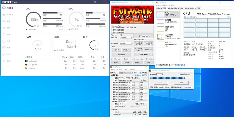234x117 pixels.
Task: Switch to the 處理程序 tab in Task Manager
Action: pos(159,8)
